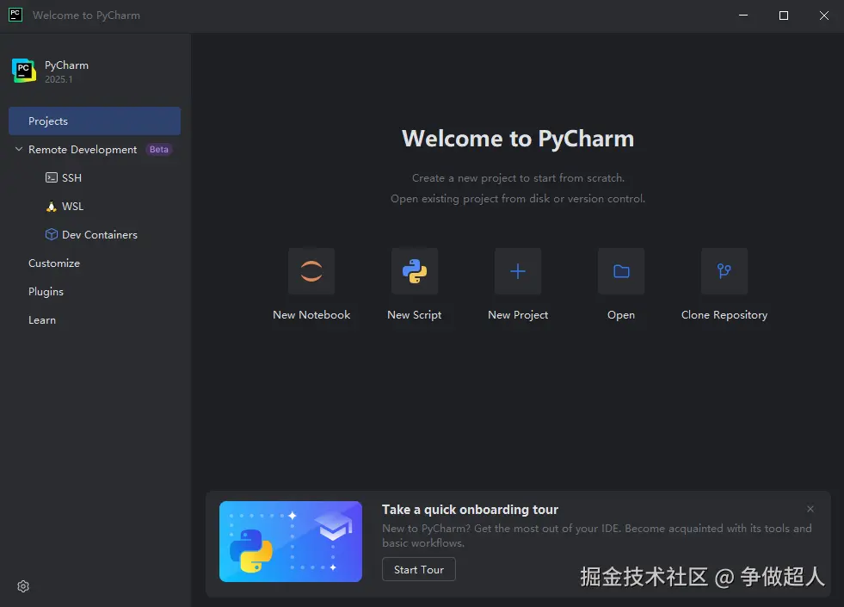Open the Plugins section
This screenshot has height=607, width=844.
click(x=46, y=291)
